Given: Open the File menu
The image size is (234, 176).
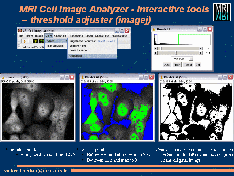Looking at the screenshot, I should pyautogui.click(x=21, y=36).
